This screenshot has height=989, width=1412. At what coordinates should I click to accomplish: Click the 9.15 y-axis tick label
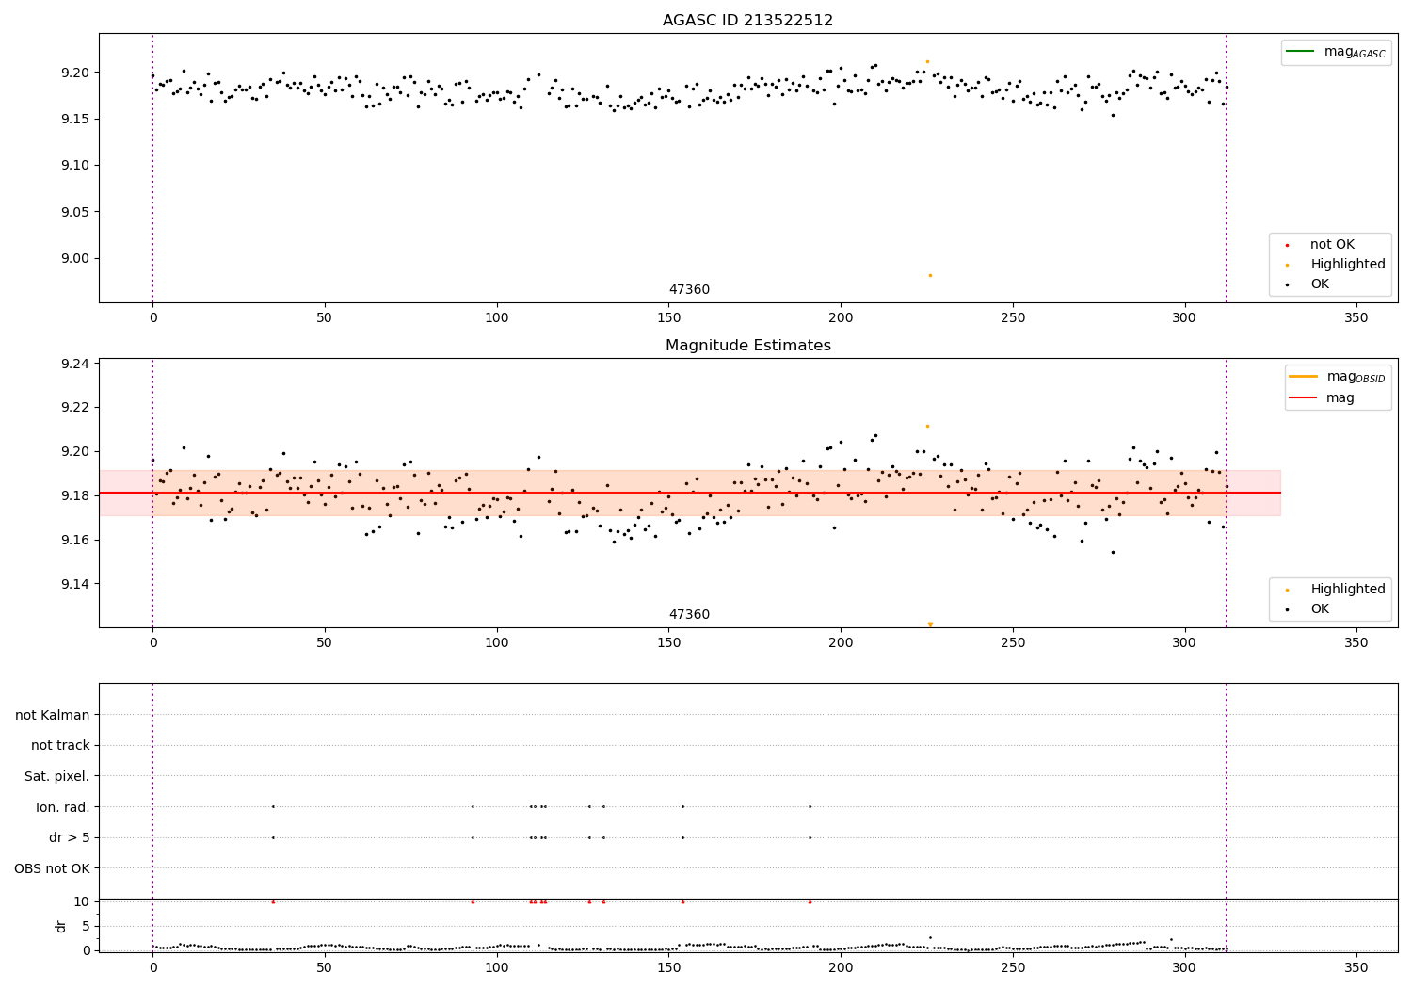tap(76, 119)
